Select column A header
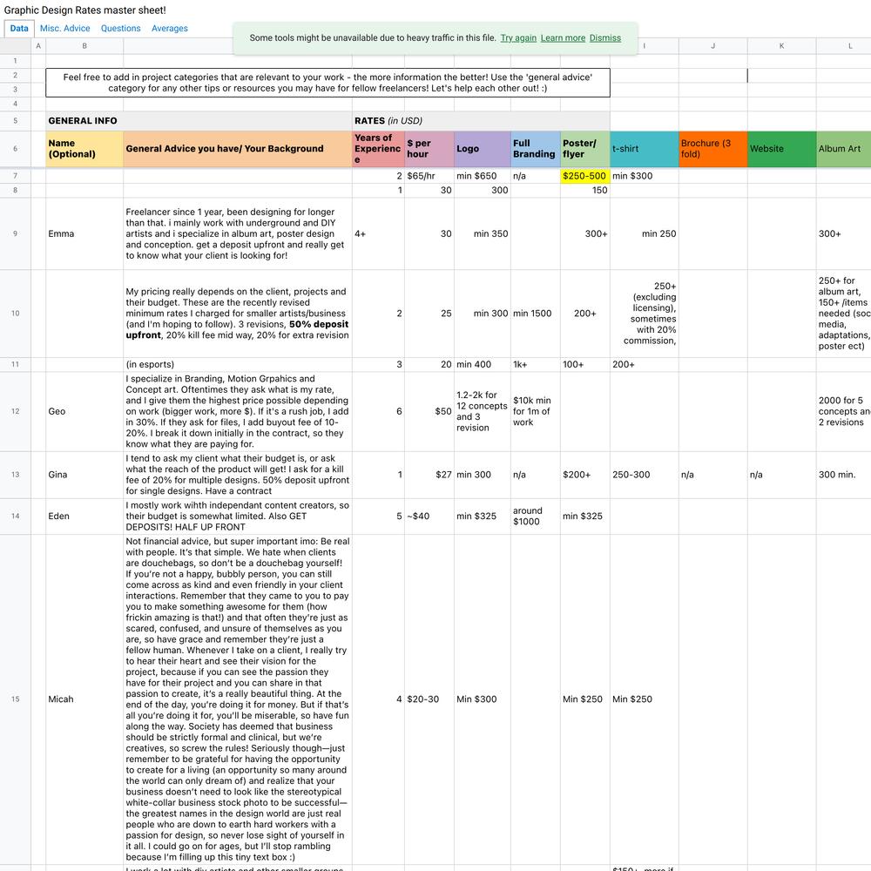871x871 pixels. click(x=38, y=46)
